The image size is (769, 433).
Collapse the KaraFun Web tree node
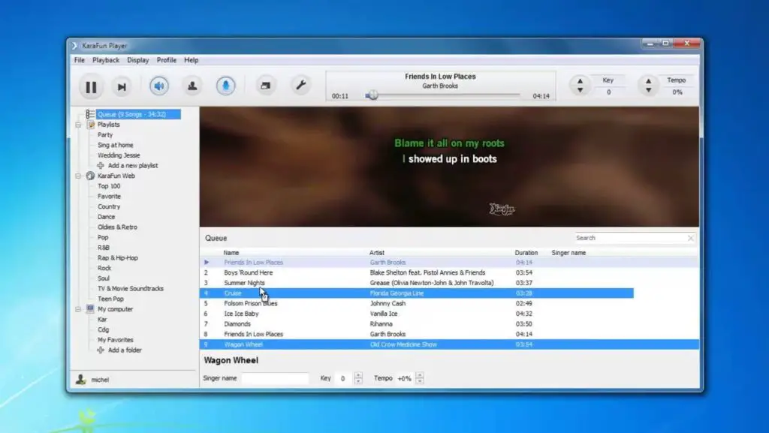pos(78,176)
